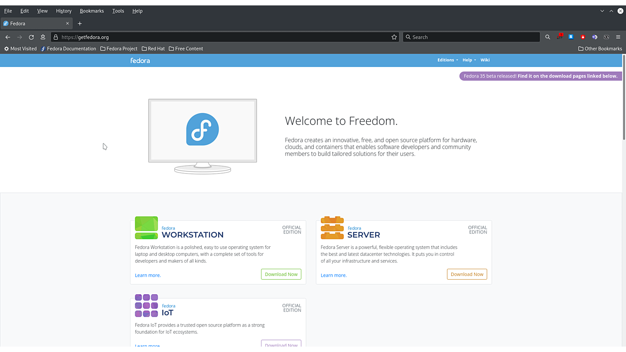This screenshot has width=626, height=352.
Task: Click Download Now for Fedora Workstation
Action: pyautogui.click(x=281, y=274)
